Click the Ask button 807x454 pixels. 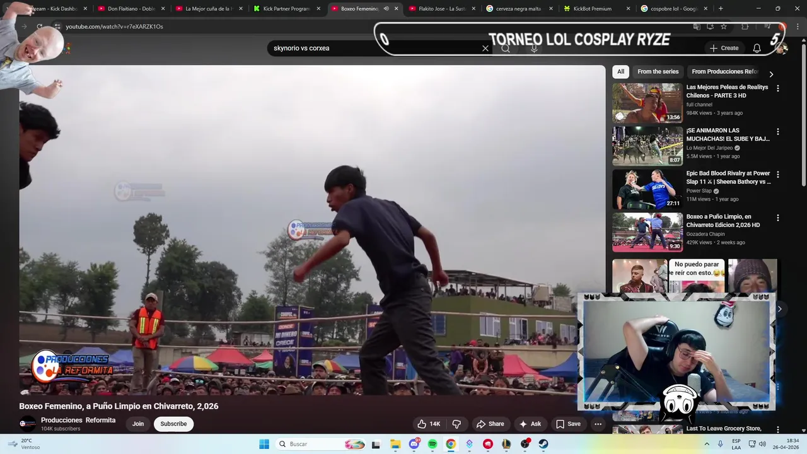tap(530, 424)
